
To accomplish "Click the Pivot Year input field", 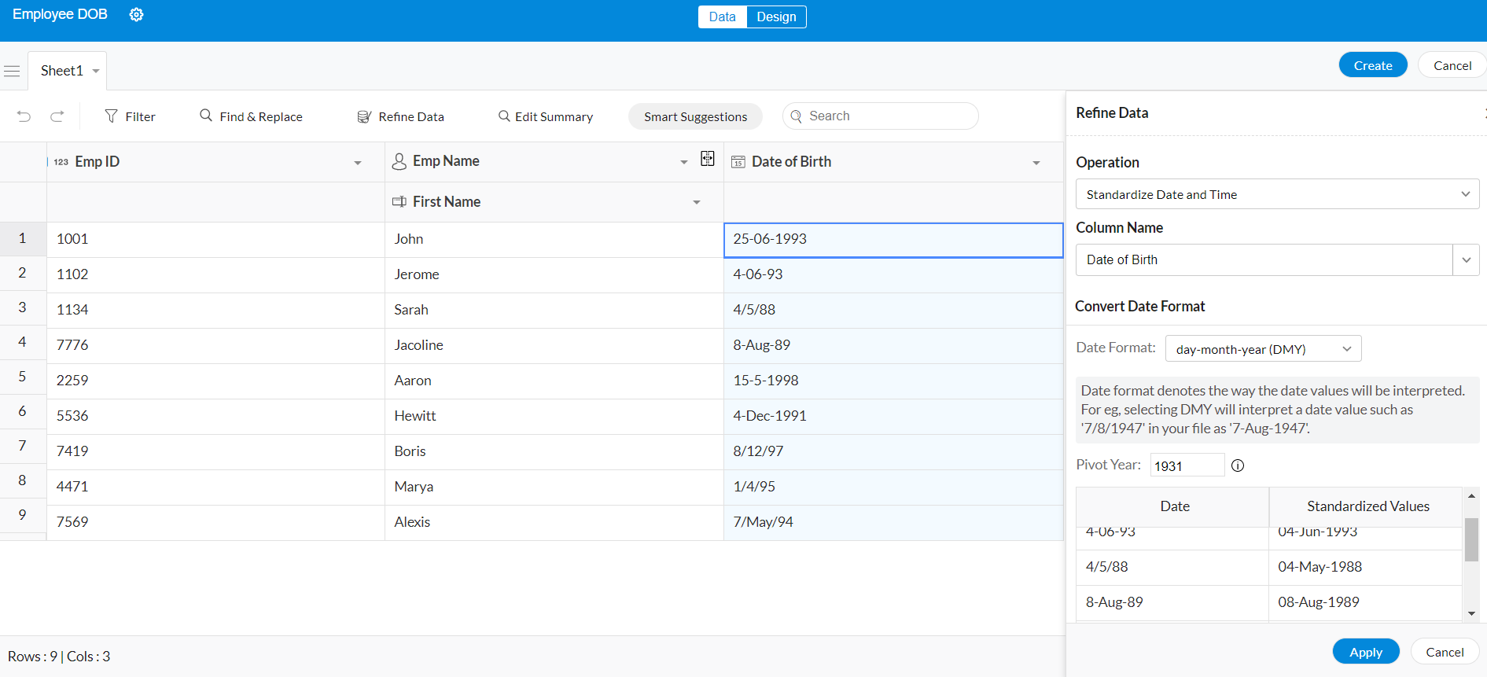I will pyautogui.click(x=1186, y=465).
